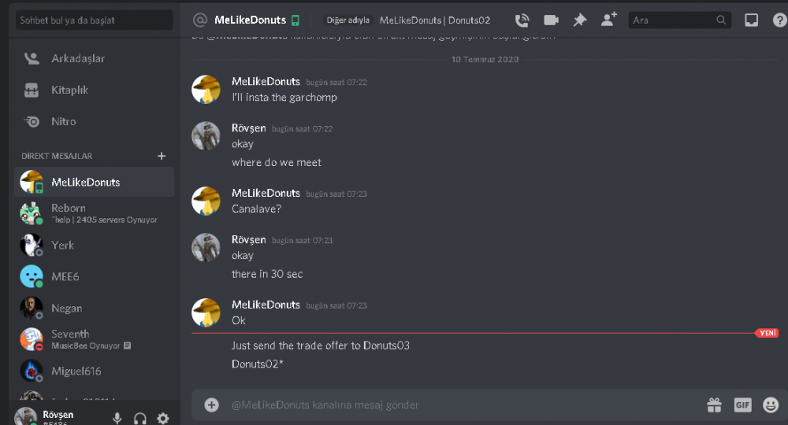
Task: Open pinned messages
Action: (580, 20)
